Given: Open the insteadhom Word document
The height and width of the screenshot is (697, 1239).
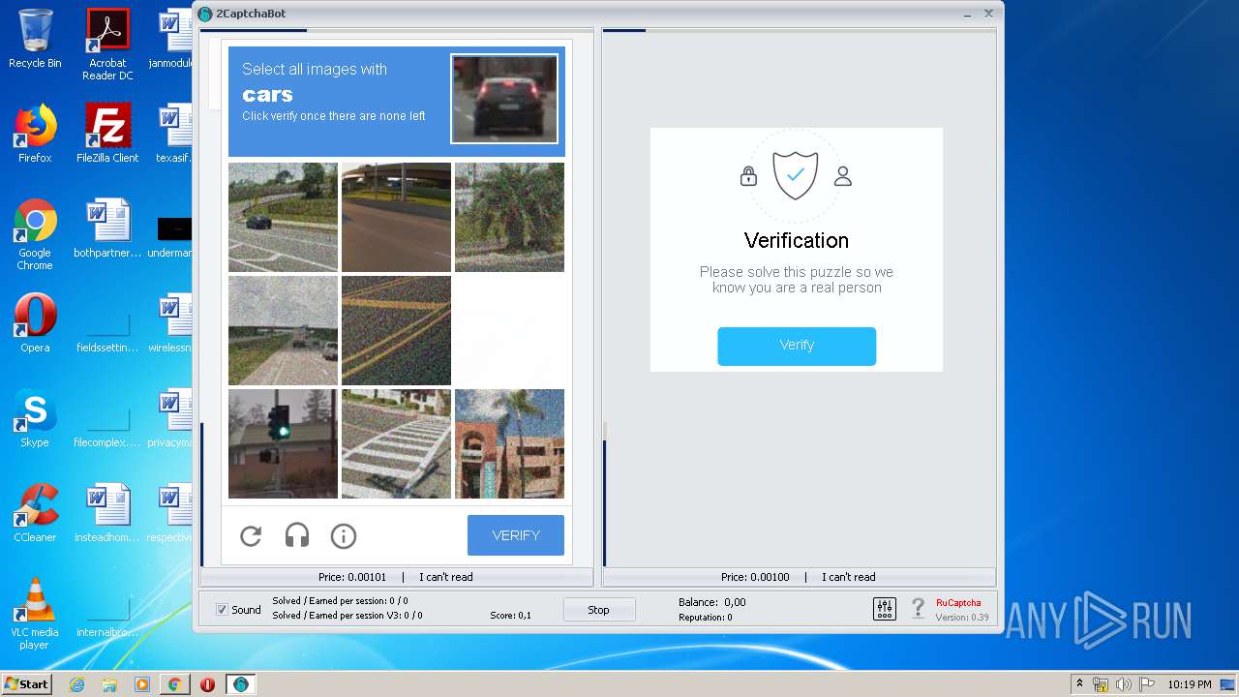Looking at the screenshot, I should click(x=107, y=513).
